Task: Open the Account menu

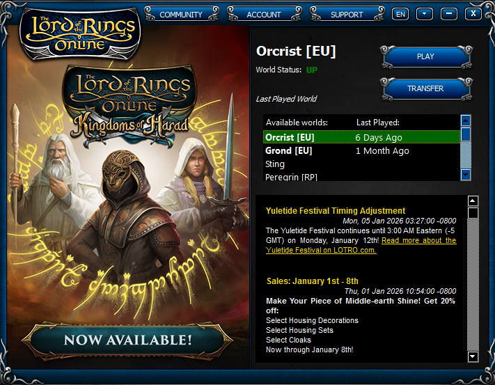Action: (264, 14)
